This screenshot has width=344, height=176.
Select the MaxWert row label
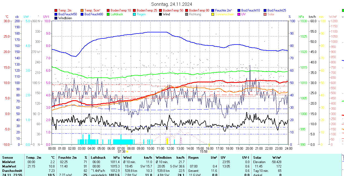click(x=9, y=166)
